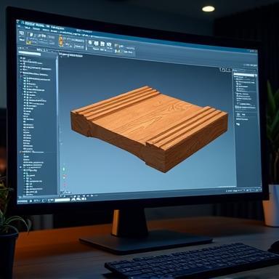Image resolution: width=279 pixels, height=279 pixels.
Task: Click the small yellow-green icon in the ribbon's rightmost group
Action: pos(118,51)
